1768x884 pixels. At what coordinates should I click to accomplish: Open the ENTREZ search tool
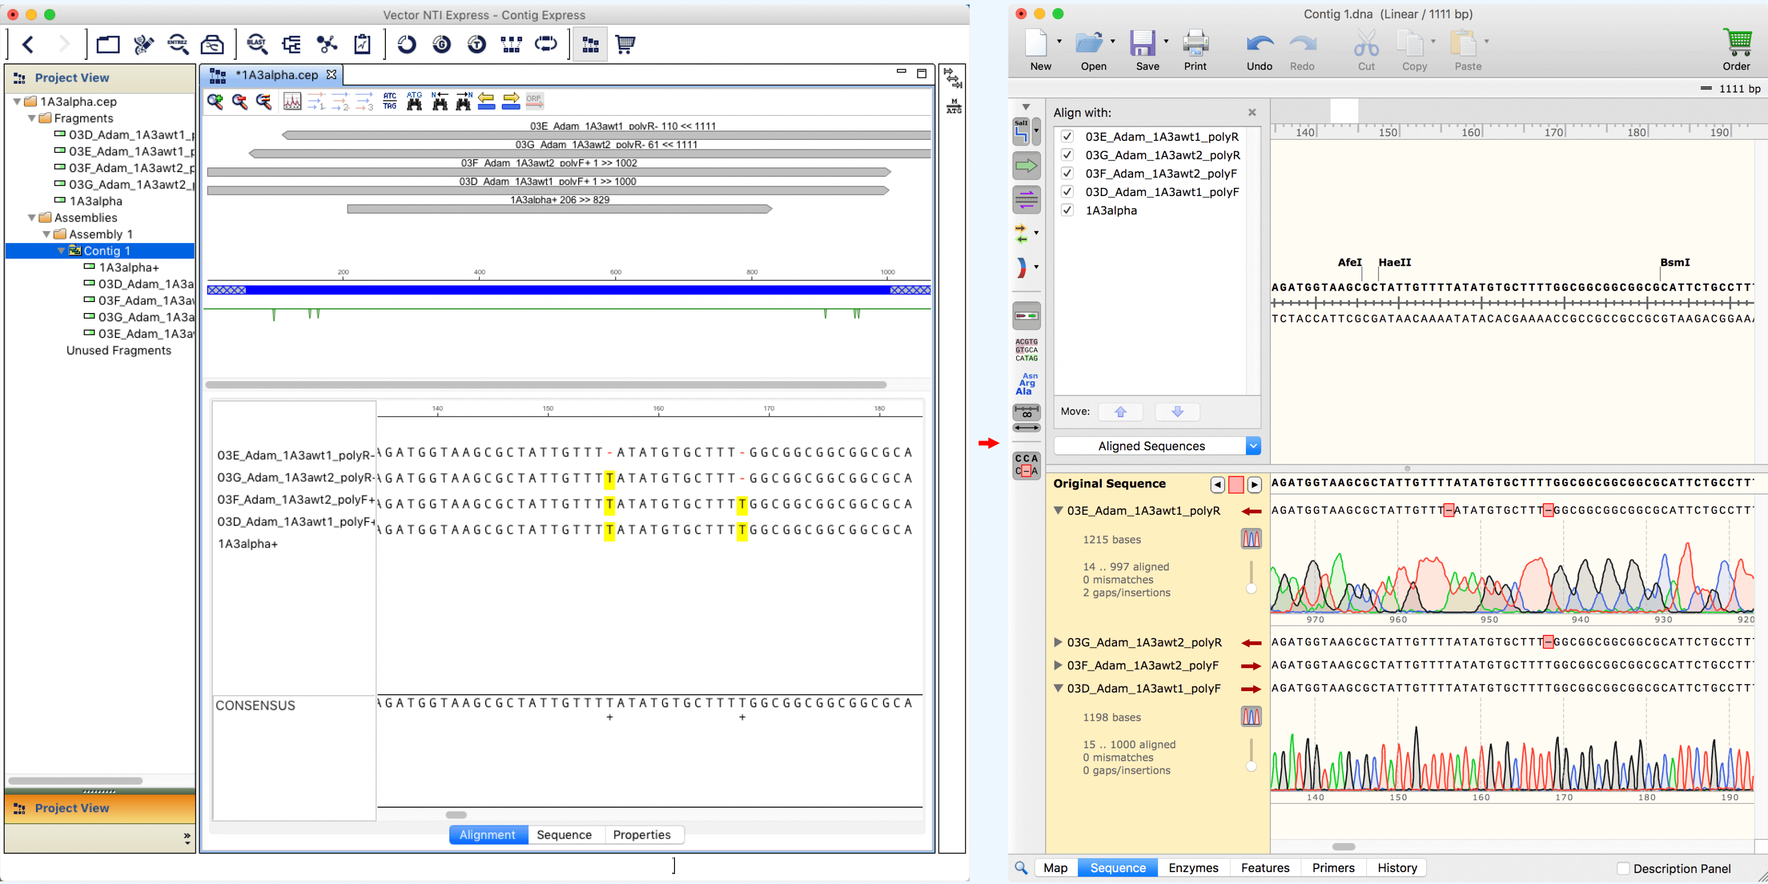pyautogui.click(x=178, y=44)
